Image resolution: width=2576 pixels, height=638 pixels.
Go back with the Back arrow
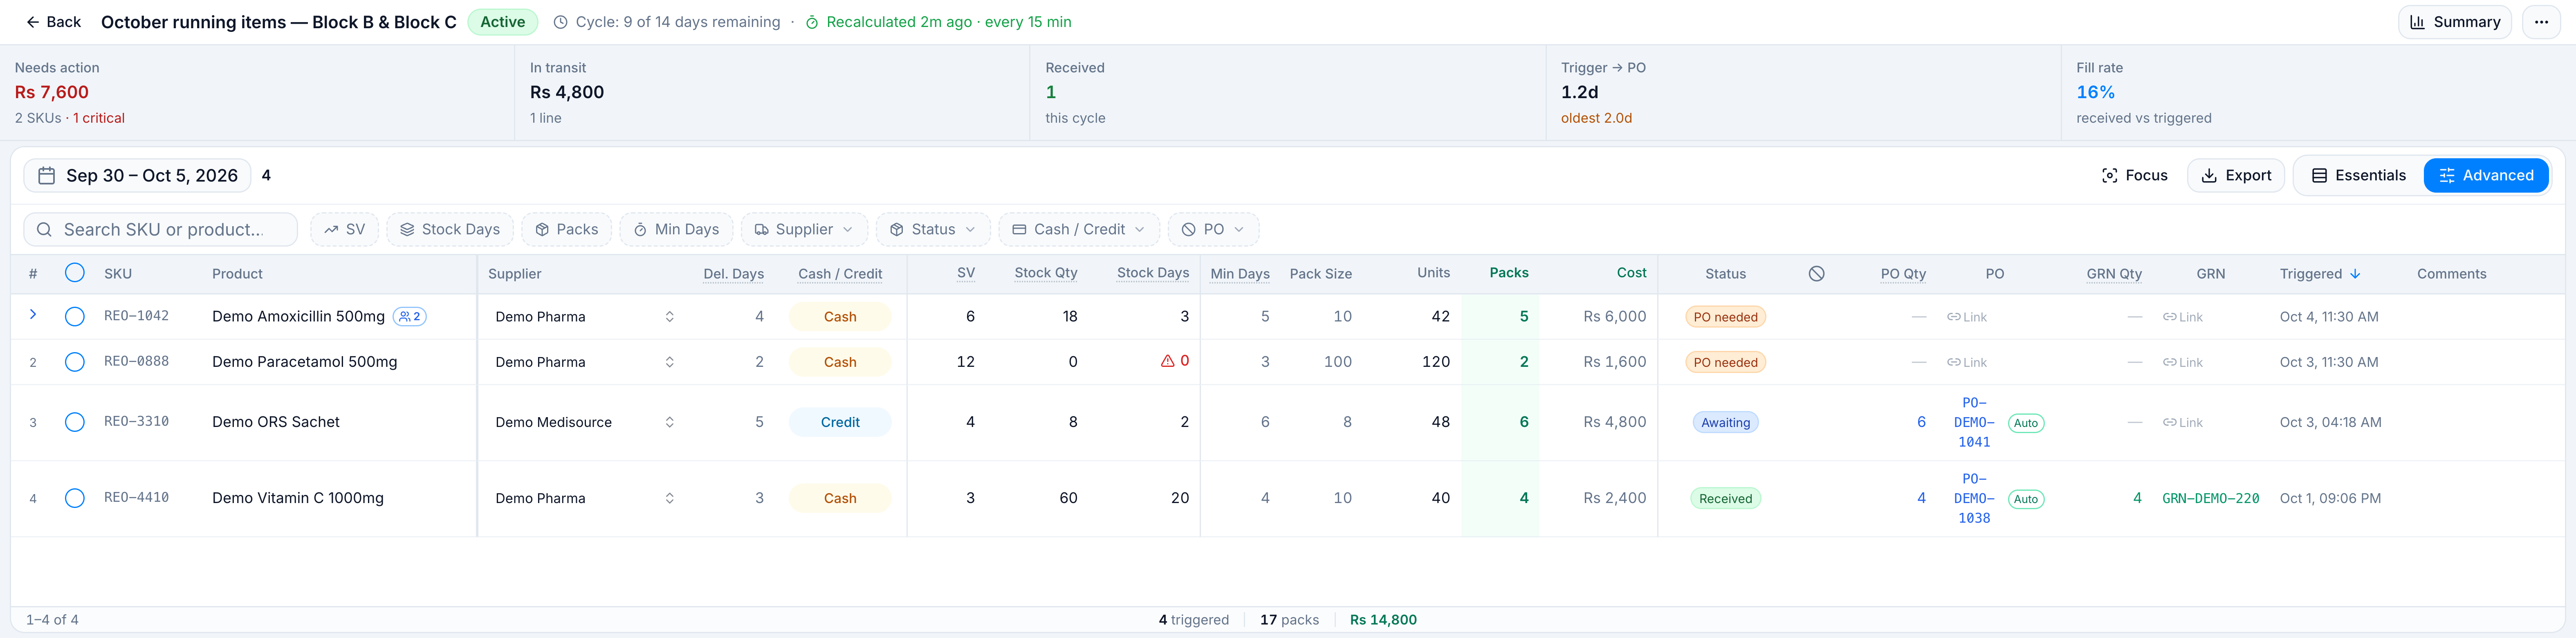(53, 22)
